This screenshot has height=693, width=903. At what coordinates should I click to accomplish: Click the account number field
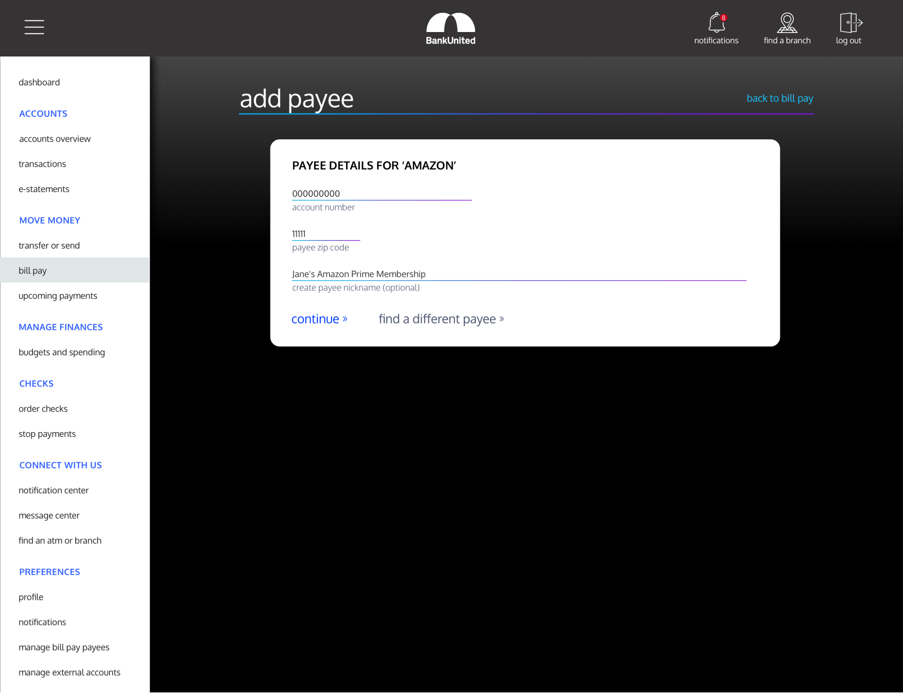tap(381, 193)
